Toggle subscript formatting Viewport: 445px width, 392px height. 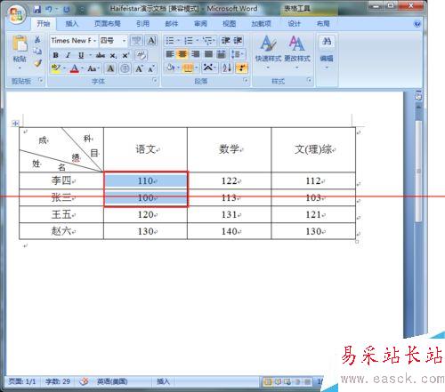pyautogui.click(x=113, y=55)
